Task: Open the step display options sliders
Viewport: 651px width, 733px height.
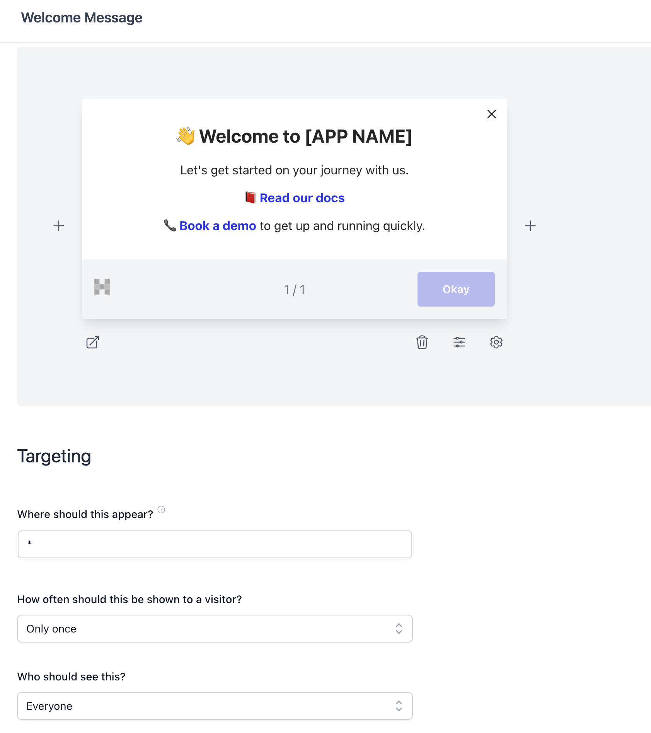Action: (459, 343)
